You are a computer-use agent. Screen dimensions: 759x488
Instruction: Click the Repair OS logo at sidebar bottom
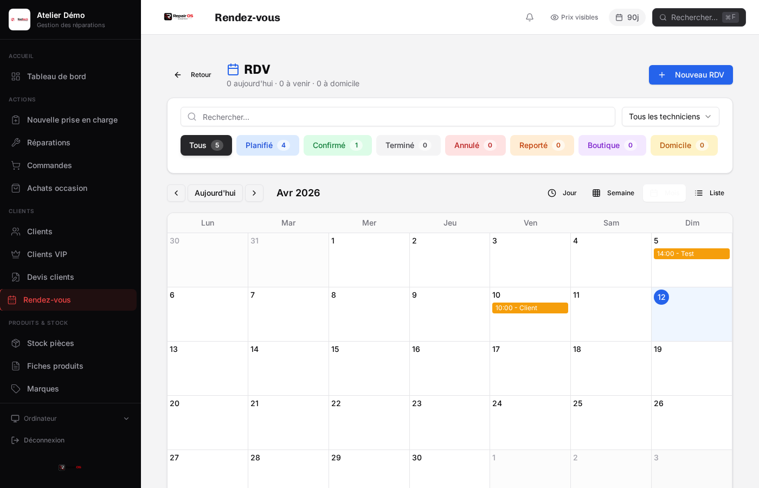(x=70, y=467)
